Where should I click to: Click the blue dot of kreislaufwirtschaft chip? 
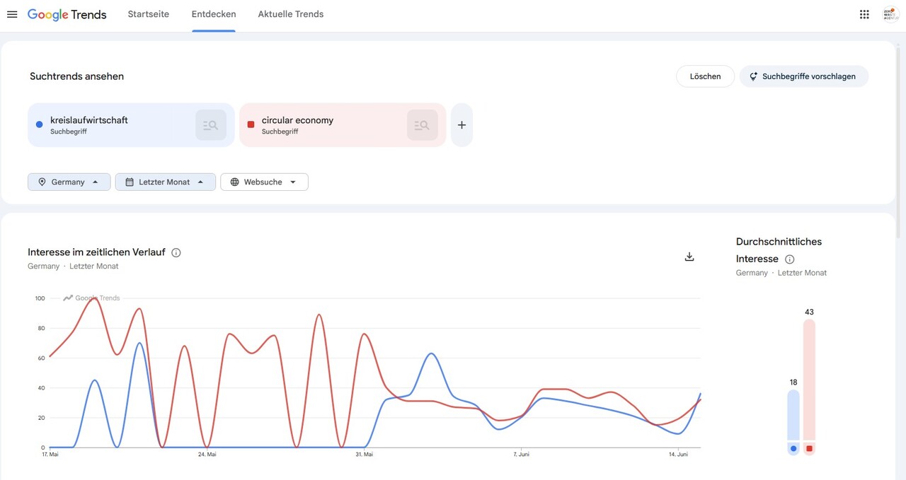pos(40,125)
